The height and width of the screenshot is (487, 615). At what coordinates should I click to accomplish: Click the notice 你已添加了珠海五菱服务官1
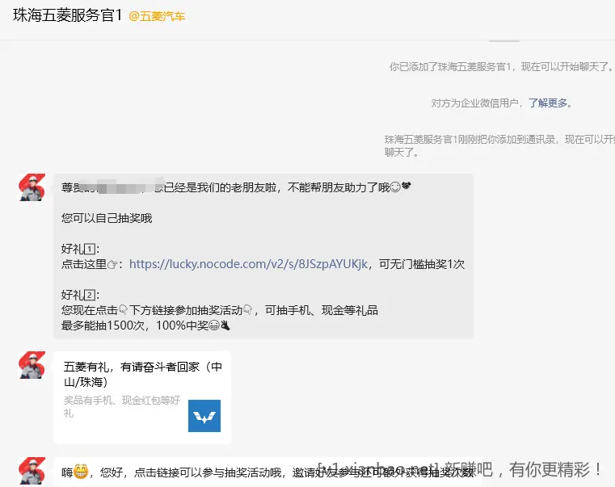[x=502, y=67]
